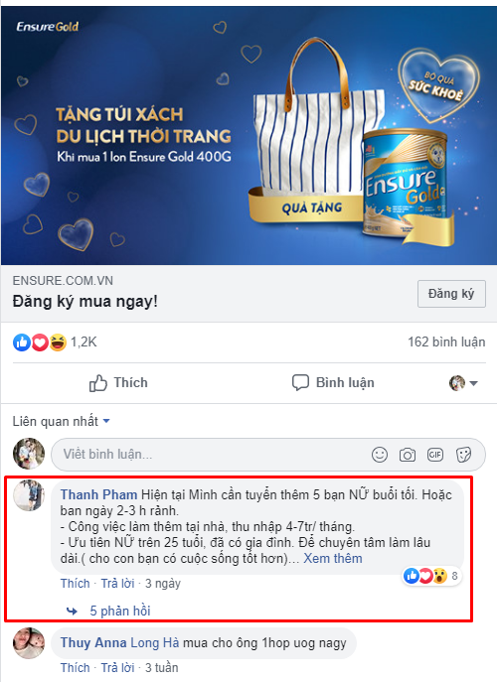This screenshot has height=682, width=497.
Task: Open the 162 bình luận link
Action: tap(446, 341)
